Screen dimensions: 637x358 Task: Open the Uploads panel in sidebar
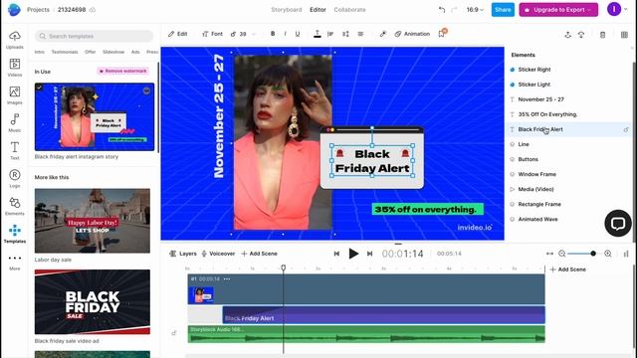pyautogui.click(x=15, y=40)
